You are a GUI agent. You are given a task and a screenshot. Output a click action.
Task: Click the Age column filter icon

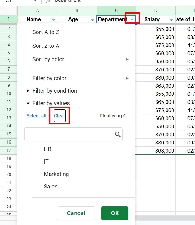pos(92,19)
